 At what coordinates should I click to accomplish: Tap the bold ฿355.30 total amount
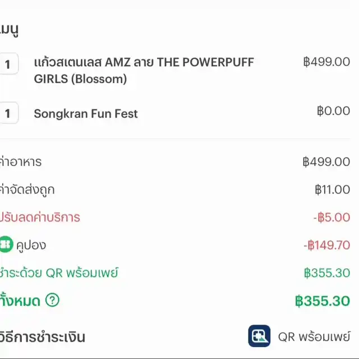click(323, 301)
